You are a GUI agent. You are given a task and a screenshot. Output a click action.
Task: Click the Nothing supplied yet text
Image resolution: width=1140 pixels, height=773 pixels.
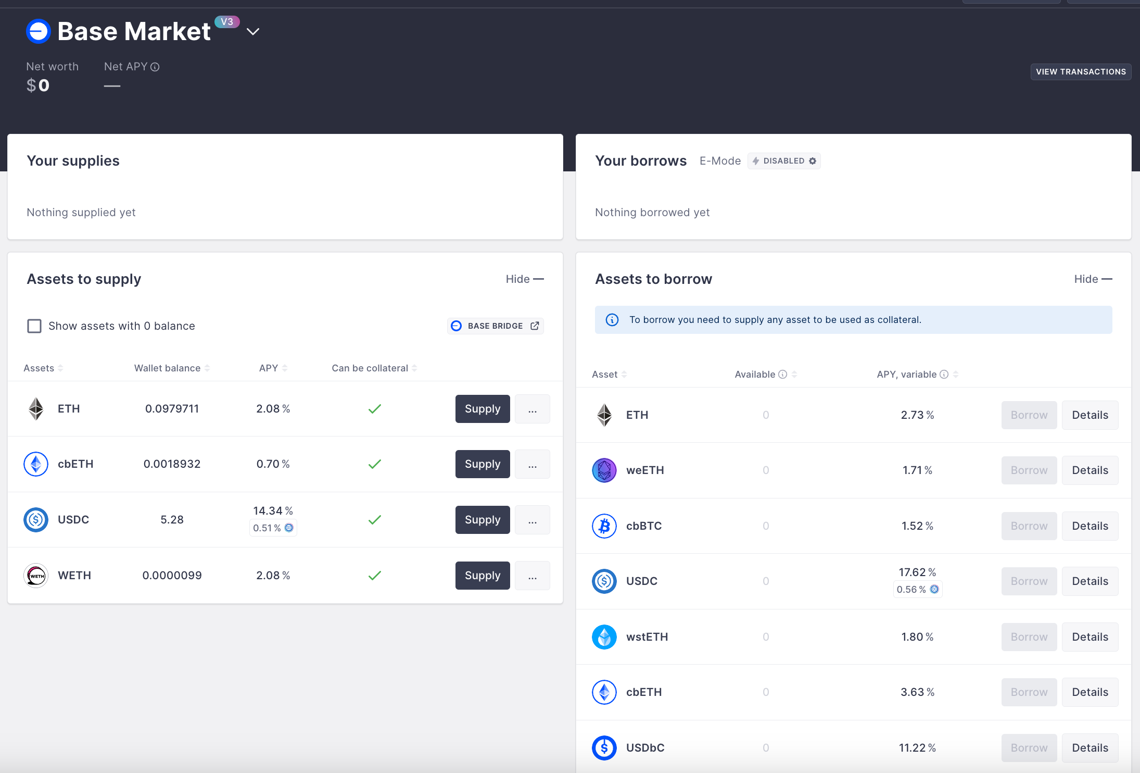(x=81, y=213)
